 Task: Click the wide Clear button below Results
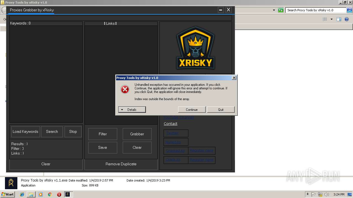[46, 164]
